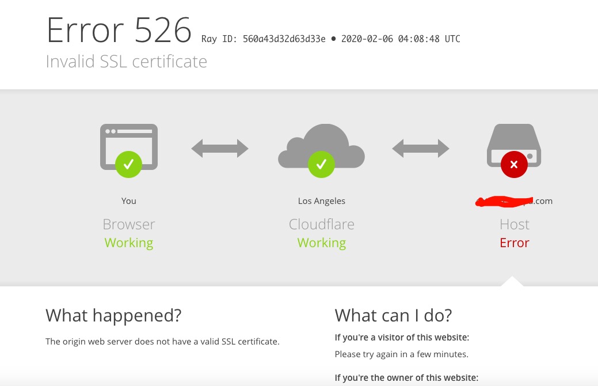Click the green checkmark badge on browser icon
Screen dimensions: 598x386
128,164
